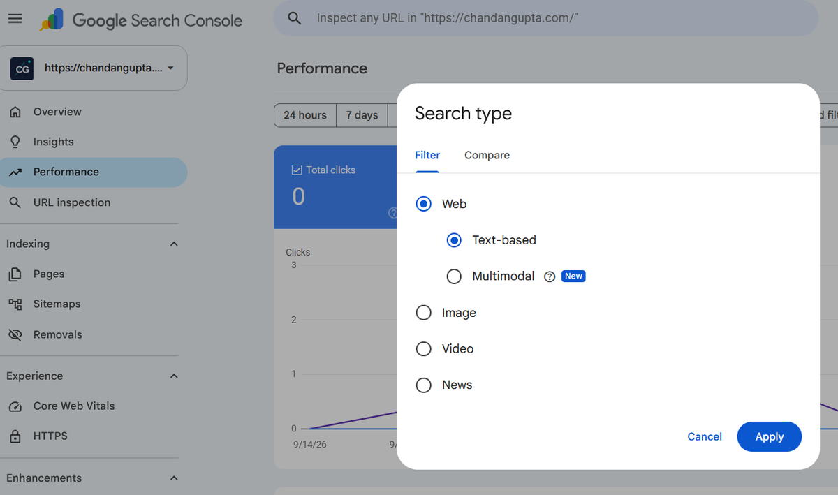Open the hamburger navigation menu
The height and width of the screenshot is (495, 838).
(15, 19)
